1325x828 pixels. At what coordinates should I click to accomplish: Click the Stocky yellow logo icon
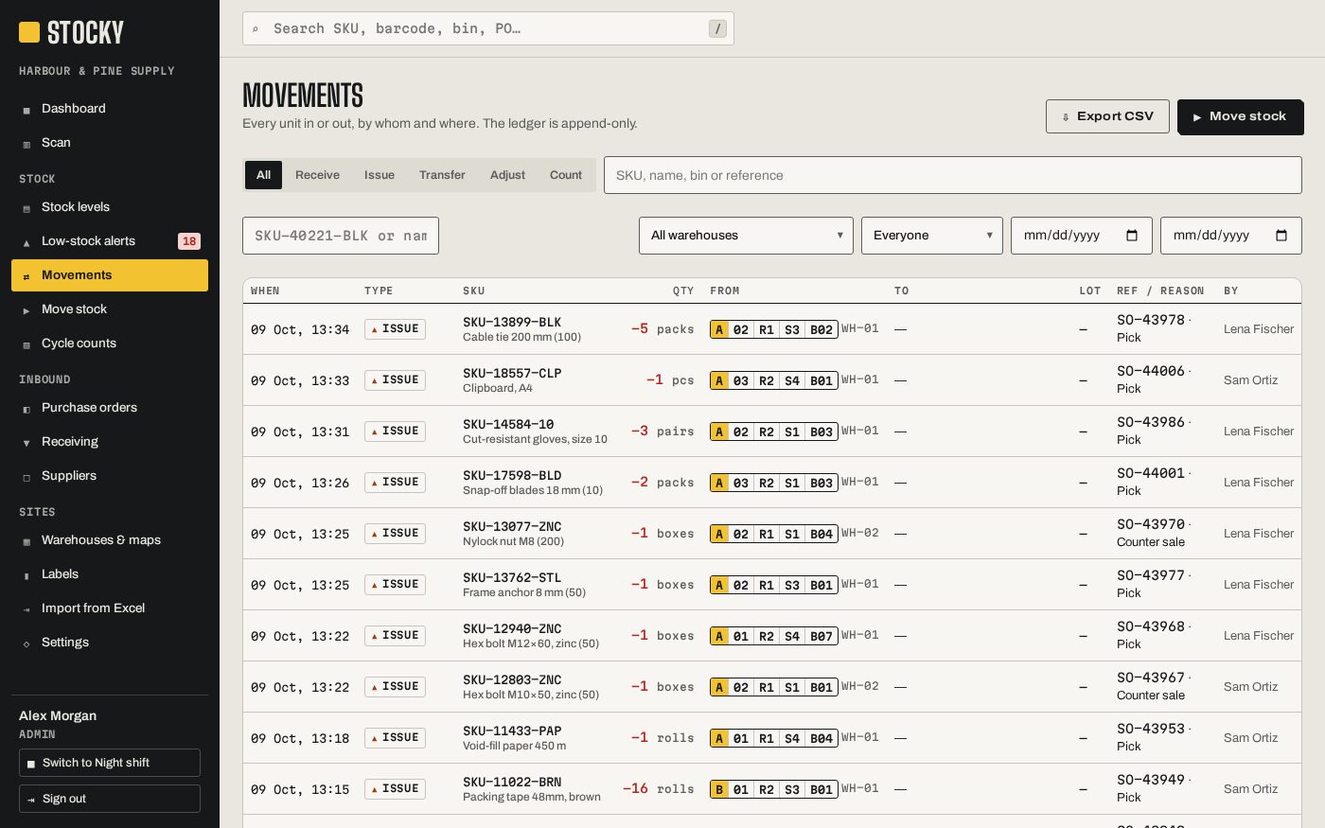[x=29, y=32]
